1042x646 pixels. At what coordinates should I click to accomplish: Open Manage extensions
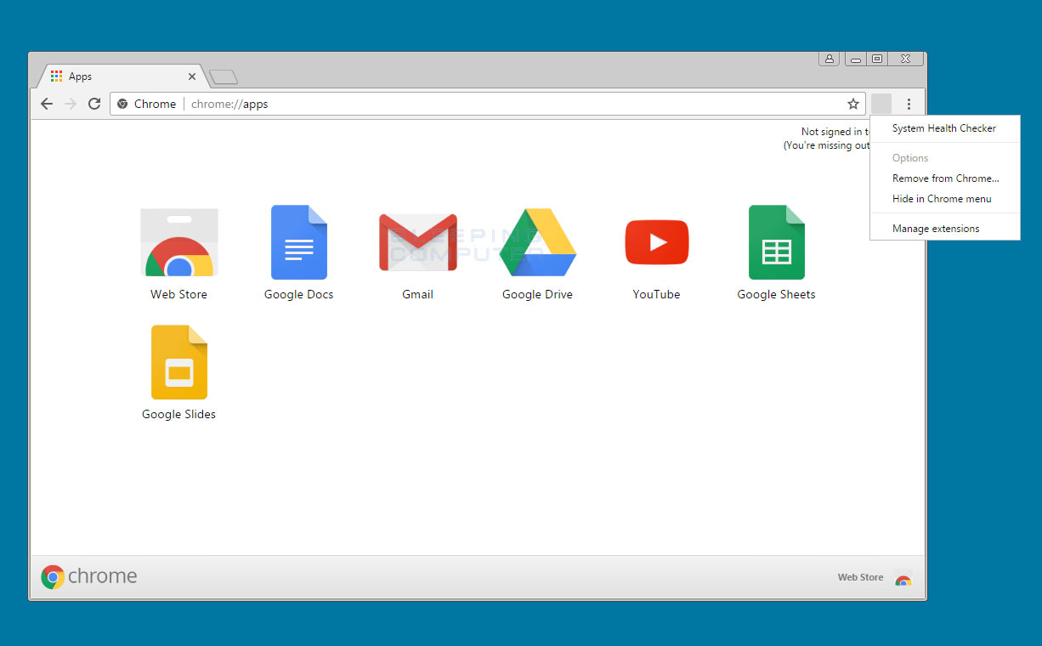[944, 229]
